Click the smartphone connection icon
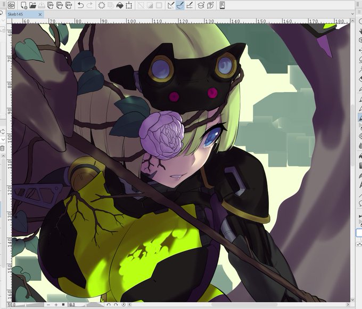The height and width of the screenshot is (309, 362). pyautogui.click(x=222, y=5)
